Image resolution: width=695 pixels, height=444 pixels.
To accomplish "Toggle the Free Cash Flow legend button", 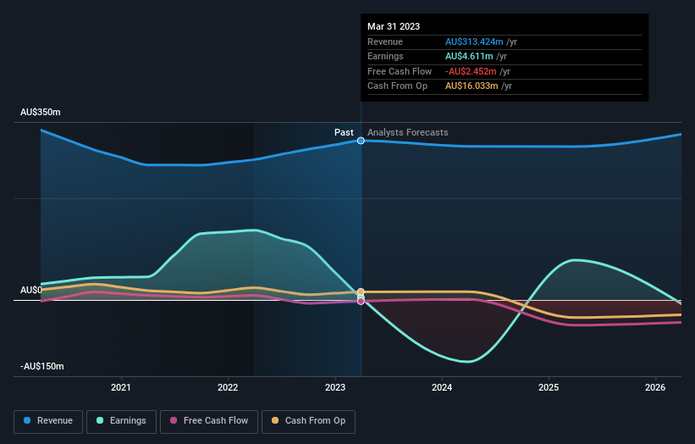I will click(209, 421).
